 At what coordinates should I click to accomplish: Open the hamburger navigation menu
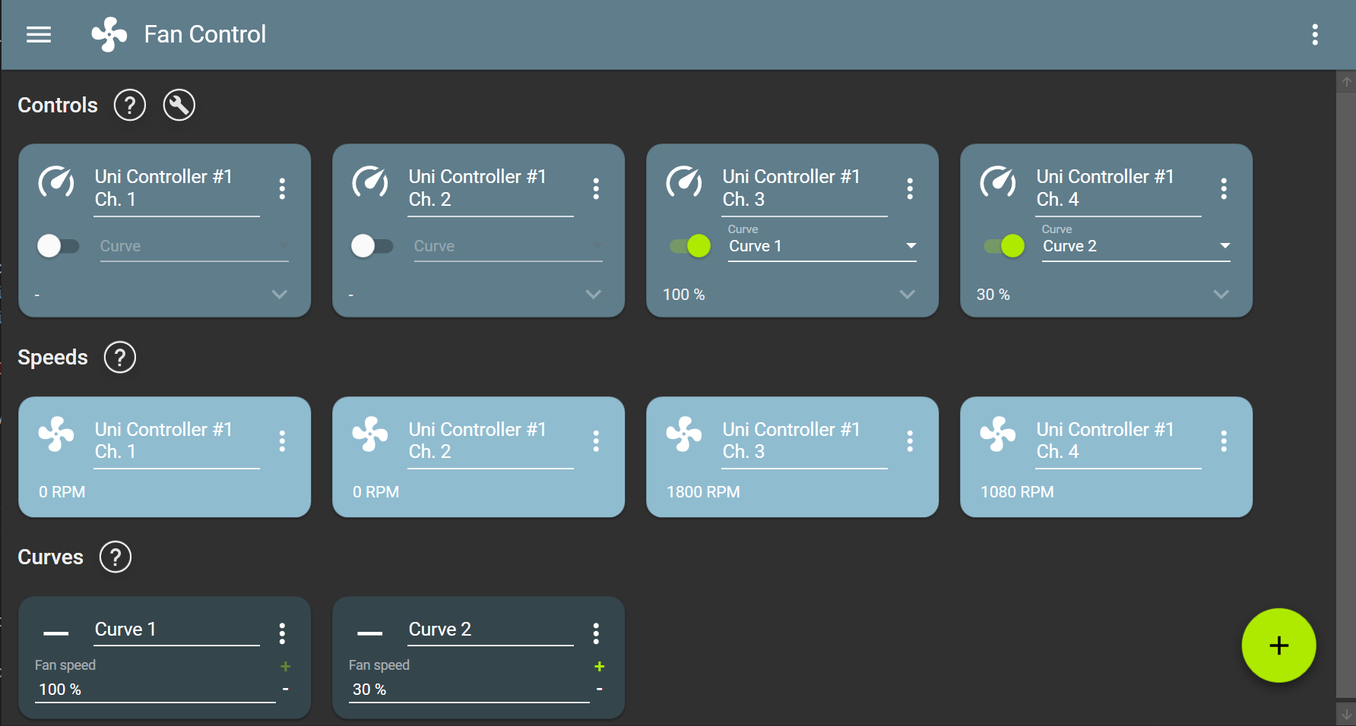[x=39, y=35]
